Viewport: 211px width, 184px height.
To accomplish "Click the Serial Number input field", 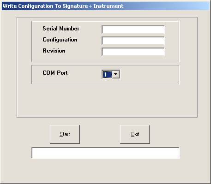I will point(133,30).
